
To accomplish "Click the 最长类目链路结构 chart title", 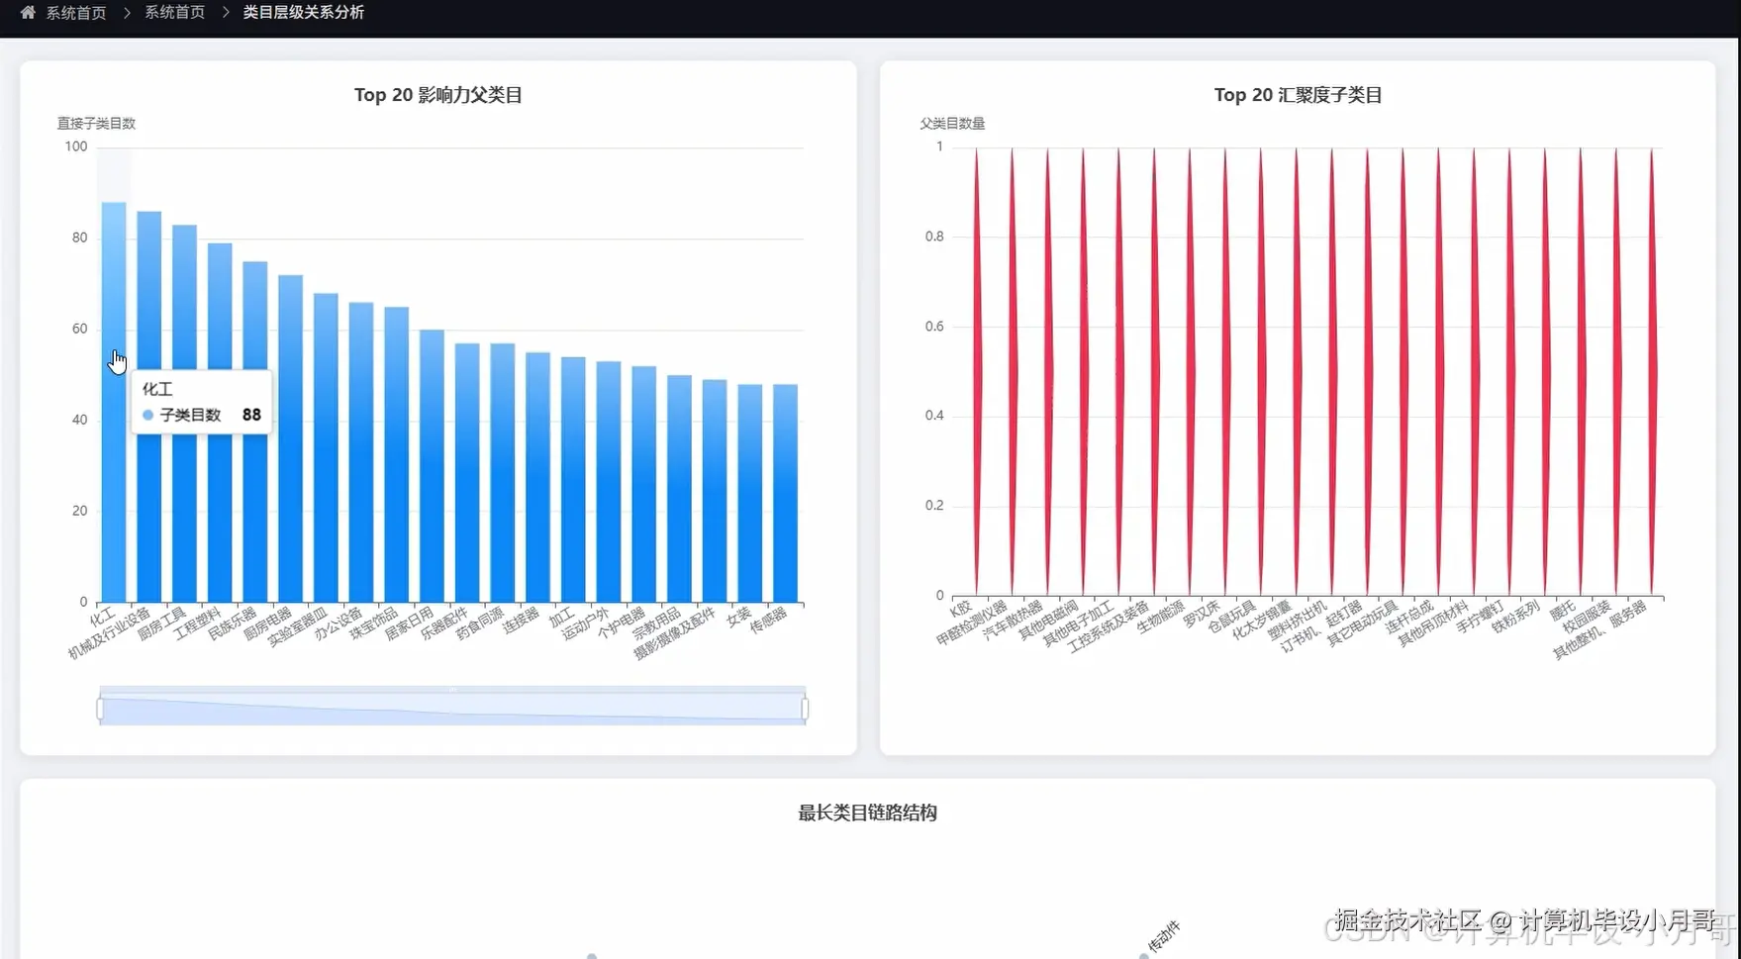I will click(868, 813).
